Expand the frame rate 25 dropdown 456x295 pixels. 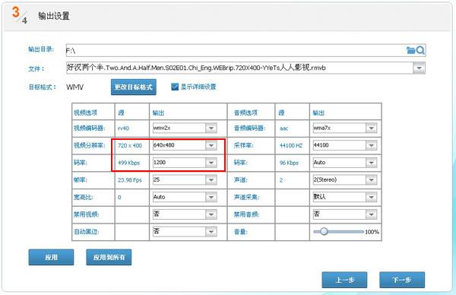pos(211,179)
